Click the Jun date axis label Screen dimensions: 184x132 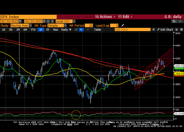pos(15,122)
